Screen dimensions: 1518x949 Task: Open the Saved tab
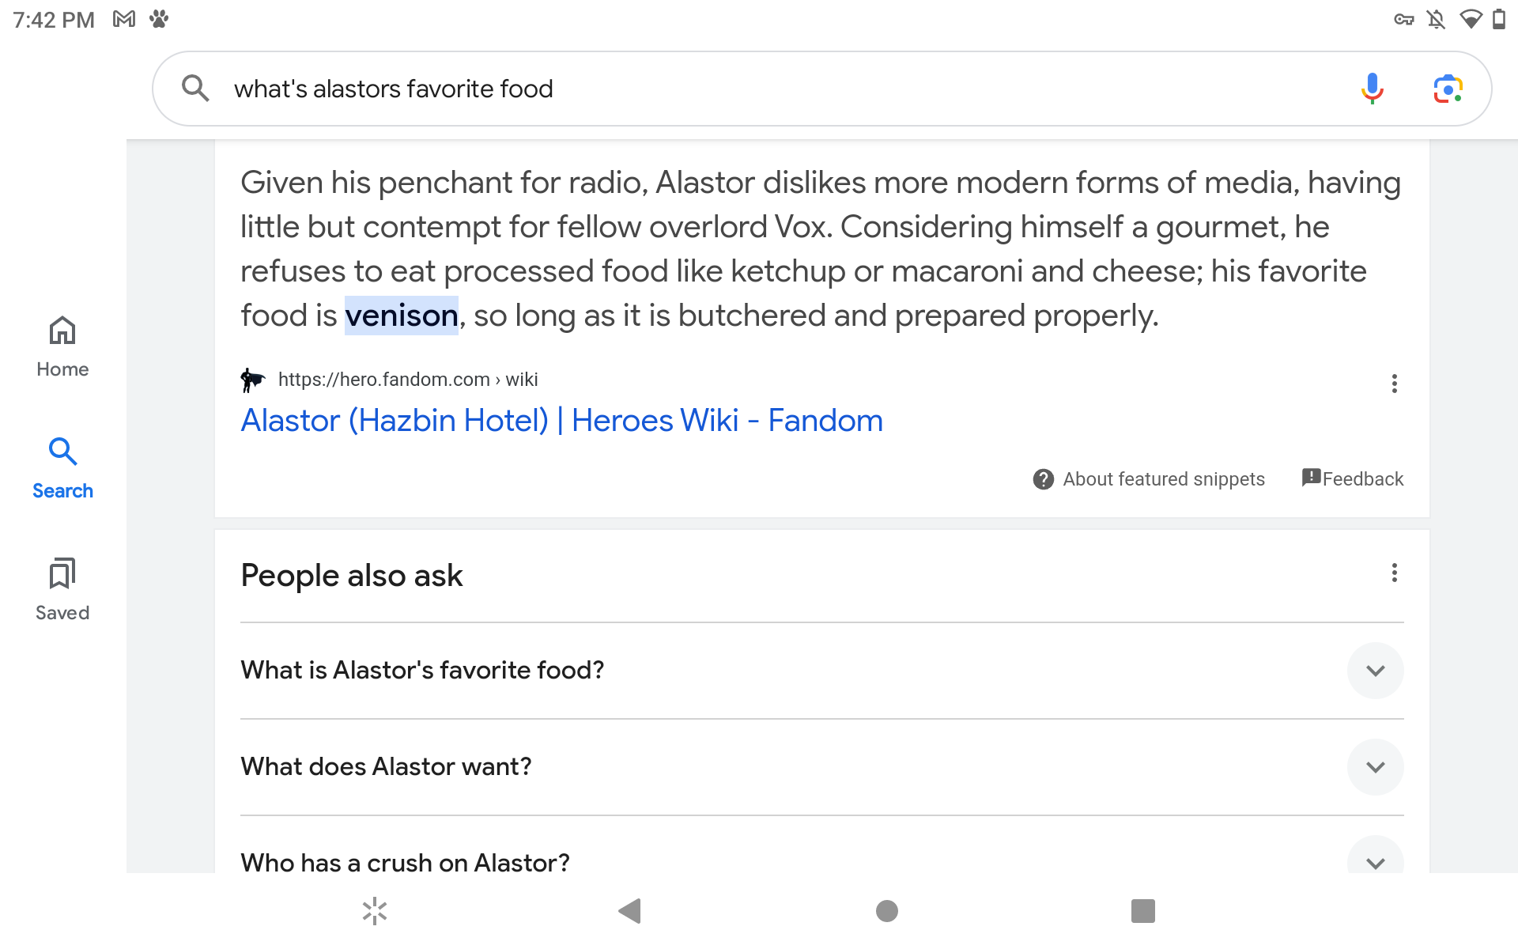click(62, 590)
